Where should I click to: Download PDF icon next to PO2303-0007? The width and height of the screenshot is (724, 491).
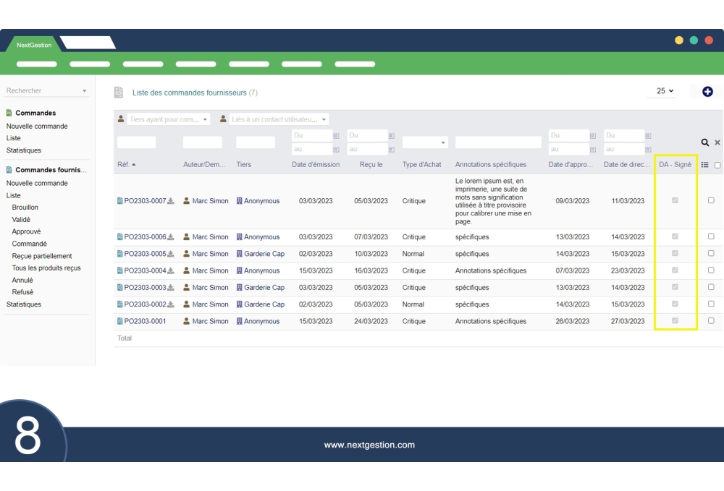171,202
